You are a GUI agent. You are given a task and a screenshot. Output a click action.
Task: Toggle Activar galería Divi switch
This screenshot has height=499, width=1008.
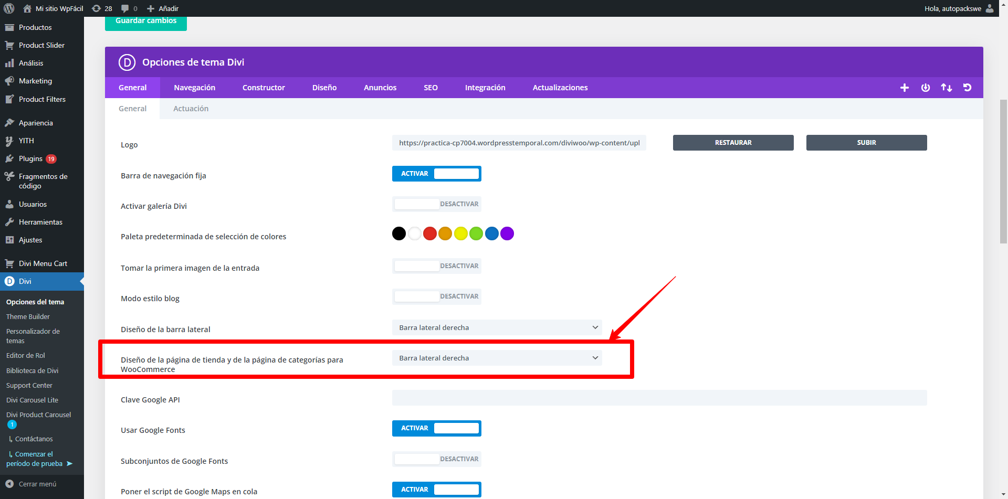pos(437,204)
